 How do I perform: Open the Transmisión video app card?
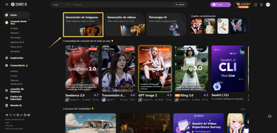(119, 69)
